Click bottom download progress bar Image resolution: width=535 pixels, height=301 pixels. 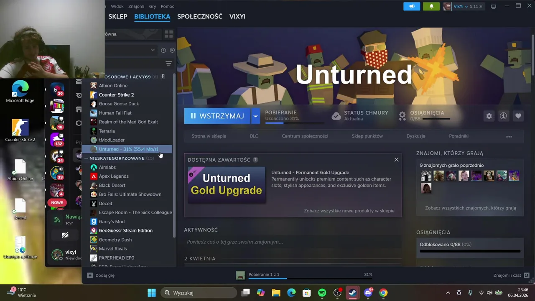(310, 278)
